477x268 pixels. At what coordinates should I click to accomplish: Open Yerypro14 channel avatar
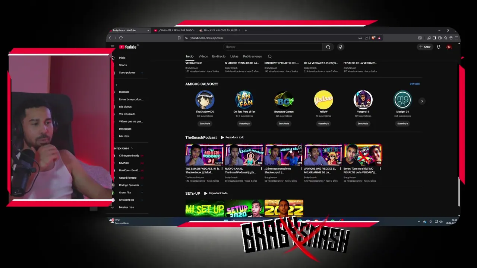(x=363, y=100)
